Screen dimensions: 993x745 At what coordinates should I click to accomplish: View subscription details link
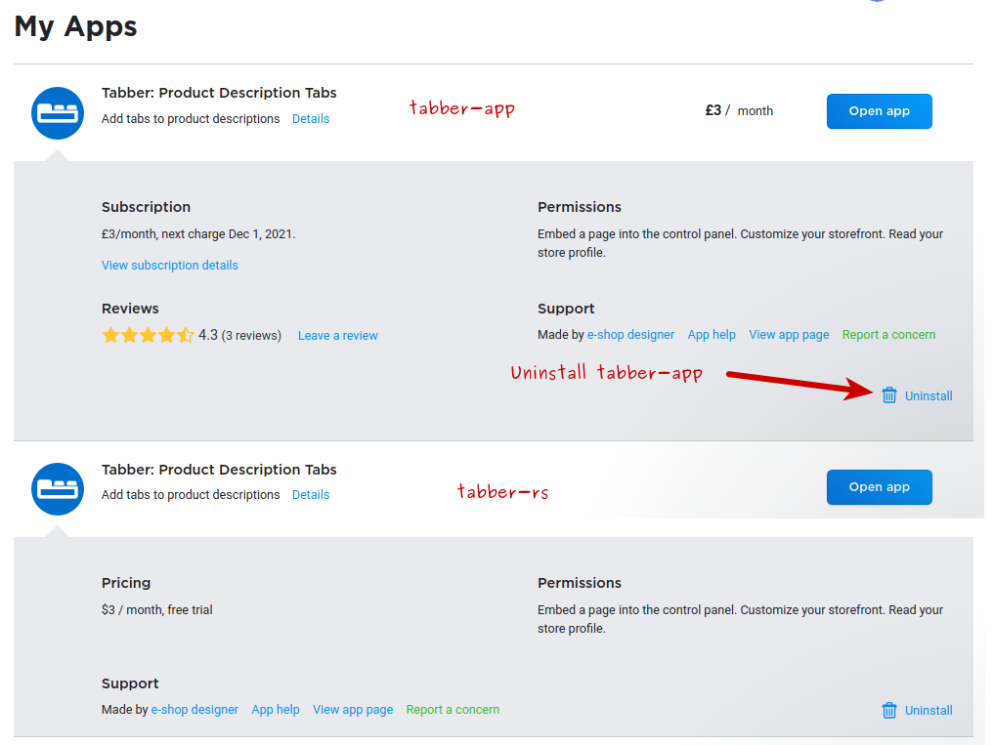pyautogui.click(x=170, y=265)
